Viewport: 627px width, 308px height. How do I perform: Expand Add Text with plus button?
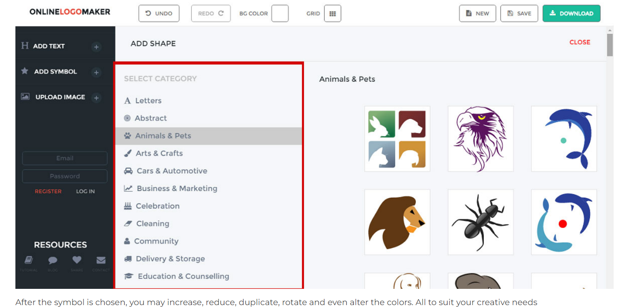[x=96, y=47]
